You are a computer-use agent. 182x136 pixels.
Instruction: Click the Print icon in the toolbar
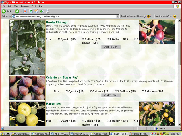coord(48,11)
